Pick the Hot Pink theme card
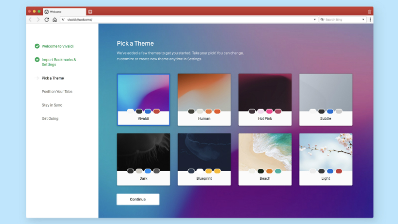The image size is (398, 224). coord(265,100)
